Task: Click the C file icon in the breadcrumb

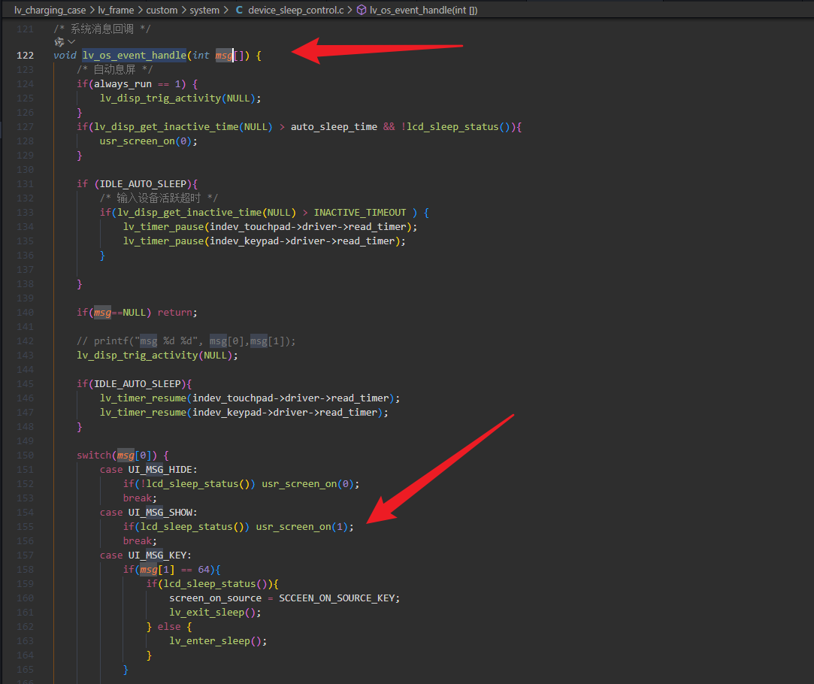Action: pos(239,10)
